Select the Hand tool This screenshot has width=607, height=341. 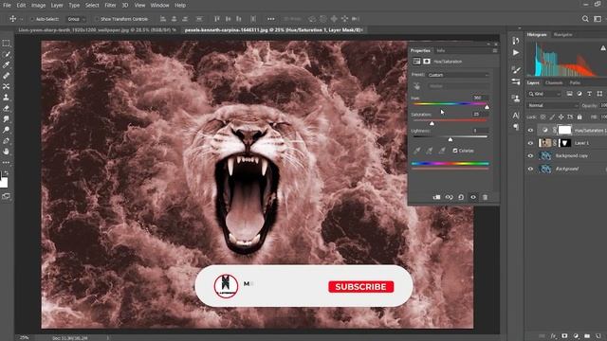(6, 152)
